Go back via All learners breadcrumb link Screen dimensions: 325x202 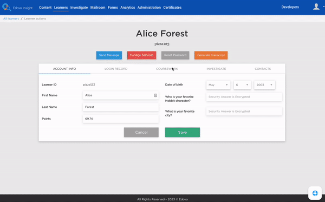coord(11,18)
